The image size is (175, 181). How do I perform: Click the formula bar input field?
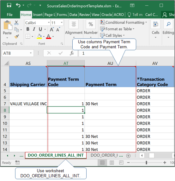127,53
